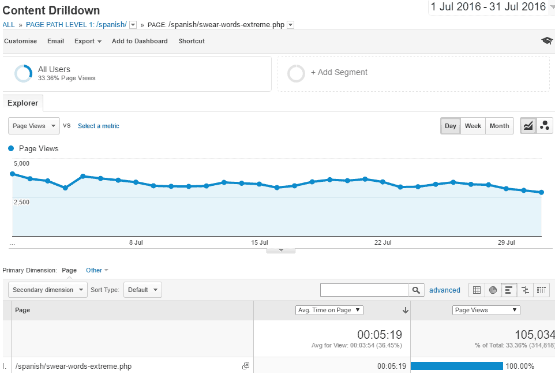555x374 pixels.
Task: Click the line chart view icon
Action: point(528,126)
